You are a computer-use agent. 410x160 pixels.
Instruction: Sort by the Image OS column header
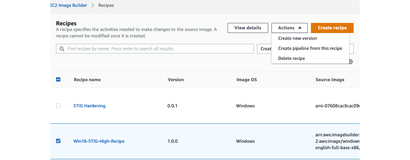[246, 80]
